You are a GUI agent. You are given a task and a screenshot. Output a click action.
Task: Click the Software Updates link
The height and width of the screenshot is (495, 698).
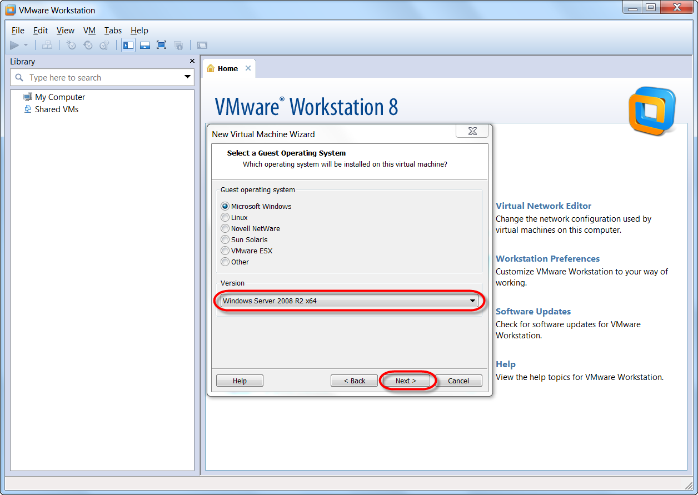click(x=533, y=311)
